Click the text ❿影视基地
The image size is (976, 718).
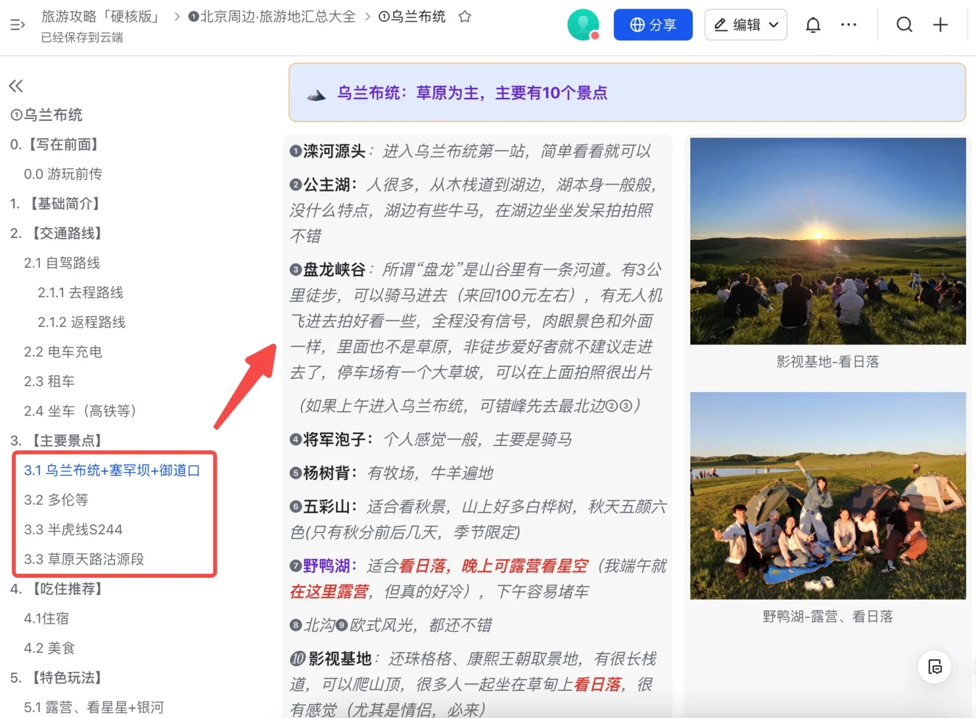click(x=331, y=659)
